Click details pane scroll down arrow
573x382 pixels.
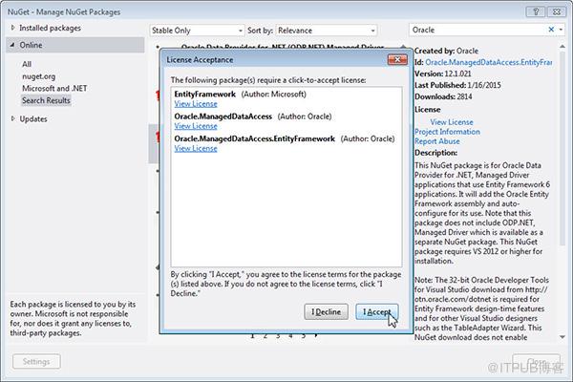(562, 337)
